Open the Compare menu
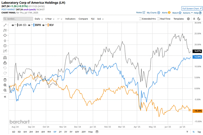203x135 pixels. (x=83, y=19)
